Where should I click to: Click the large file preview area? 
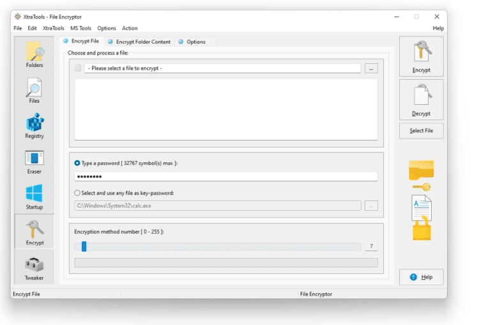[x=226, y=109]
